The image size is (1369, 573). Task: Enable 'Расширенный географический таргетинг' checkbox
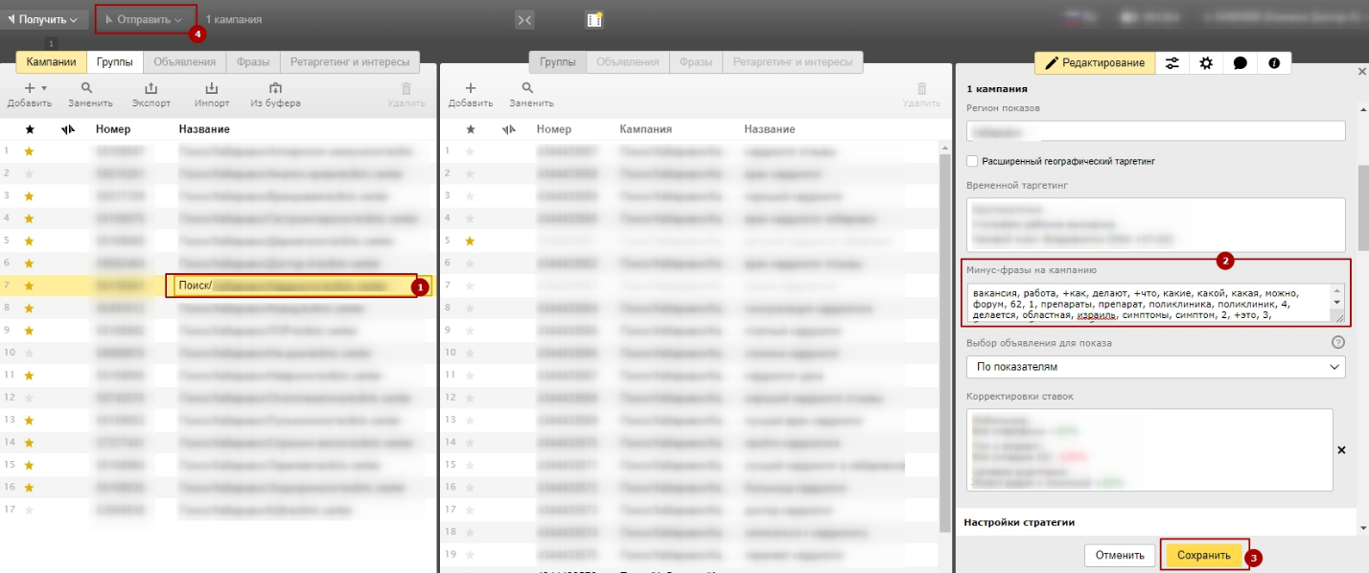pos(973,161)
